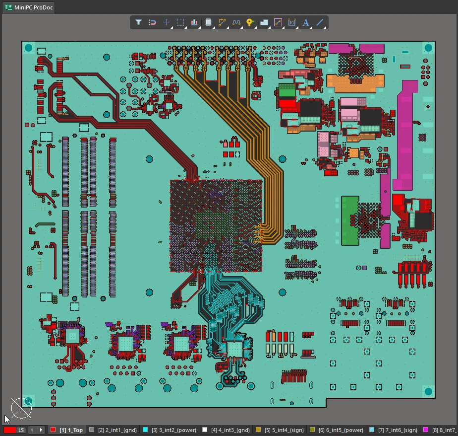Viewport: 458px width, 436px height.
Task: Select the Place Polygon Plane tool
Action: (x=264, y=22)
